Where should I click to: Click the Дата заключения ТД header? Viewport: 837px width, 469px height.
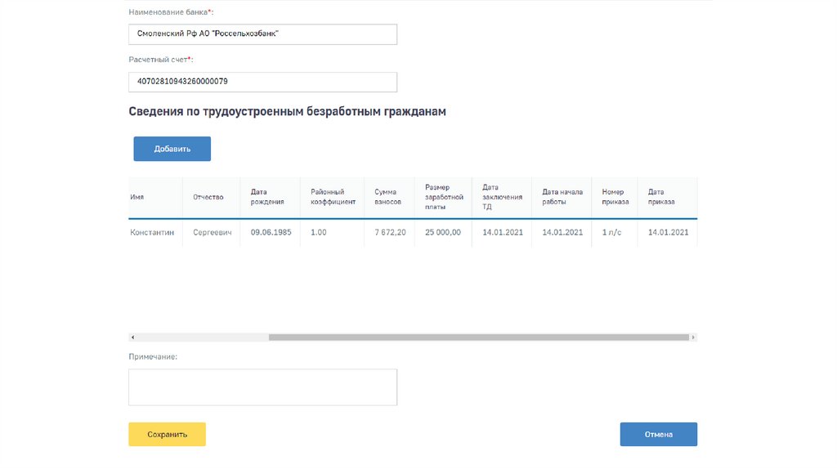[499, 197]
